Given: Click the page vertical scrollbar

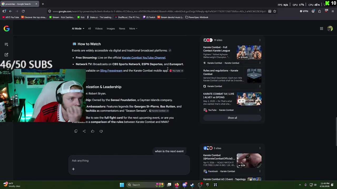Looking at the screenshot, I should point(336,131).
